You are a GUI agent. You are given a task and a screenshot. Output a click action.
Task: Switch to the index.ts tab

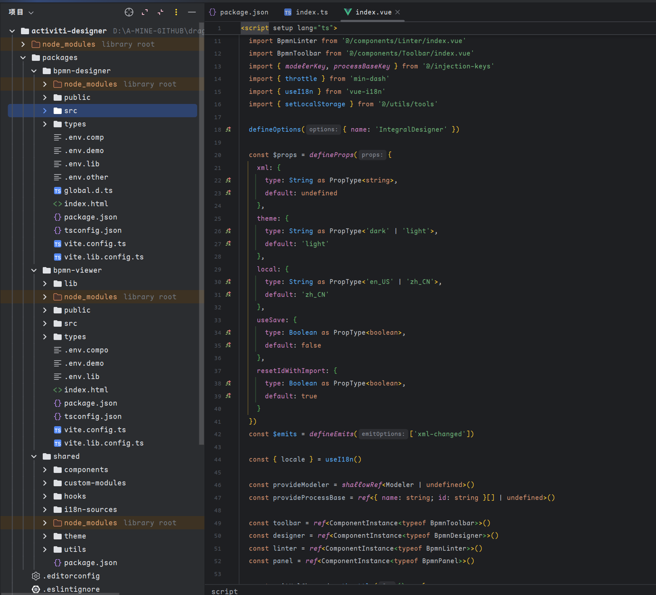pos(306,12)
